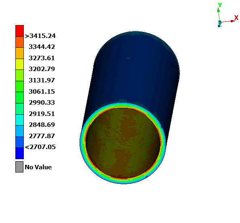Click the legend value 3273.61

point(42,58)
